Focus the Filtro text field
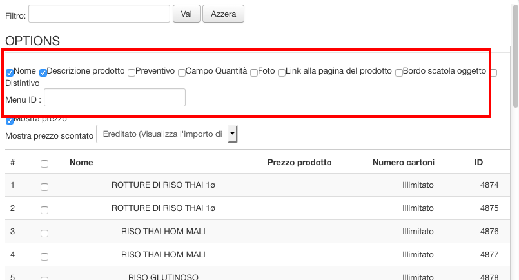 coord(99,14)
